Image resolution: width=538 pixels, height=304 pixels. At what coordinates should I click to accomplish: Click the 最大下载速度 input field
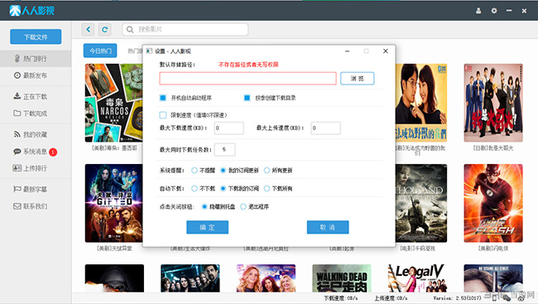click(228, 128)
